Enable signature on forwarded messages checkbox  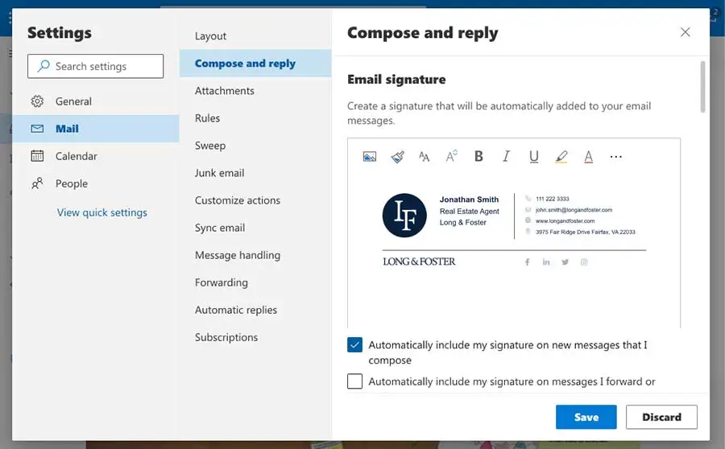354,381
